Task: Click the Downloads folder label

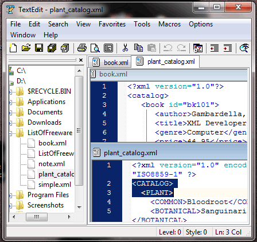Action: click(x=45, y=122)
